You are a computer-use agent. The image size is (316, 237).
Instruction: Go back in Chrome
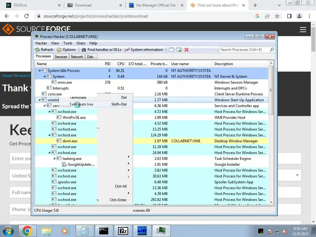pyautogui.click(x=7, y=16)
